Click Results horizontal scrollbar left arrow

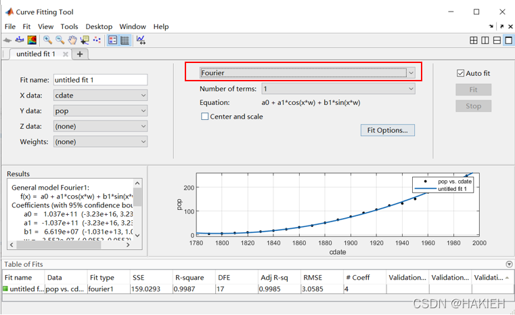point(12,245)
